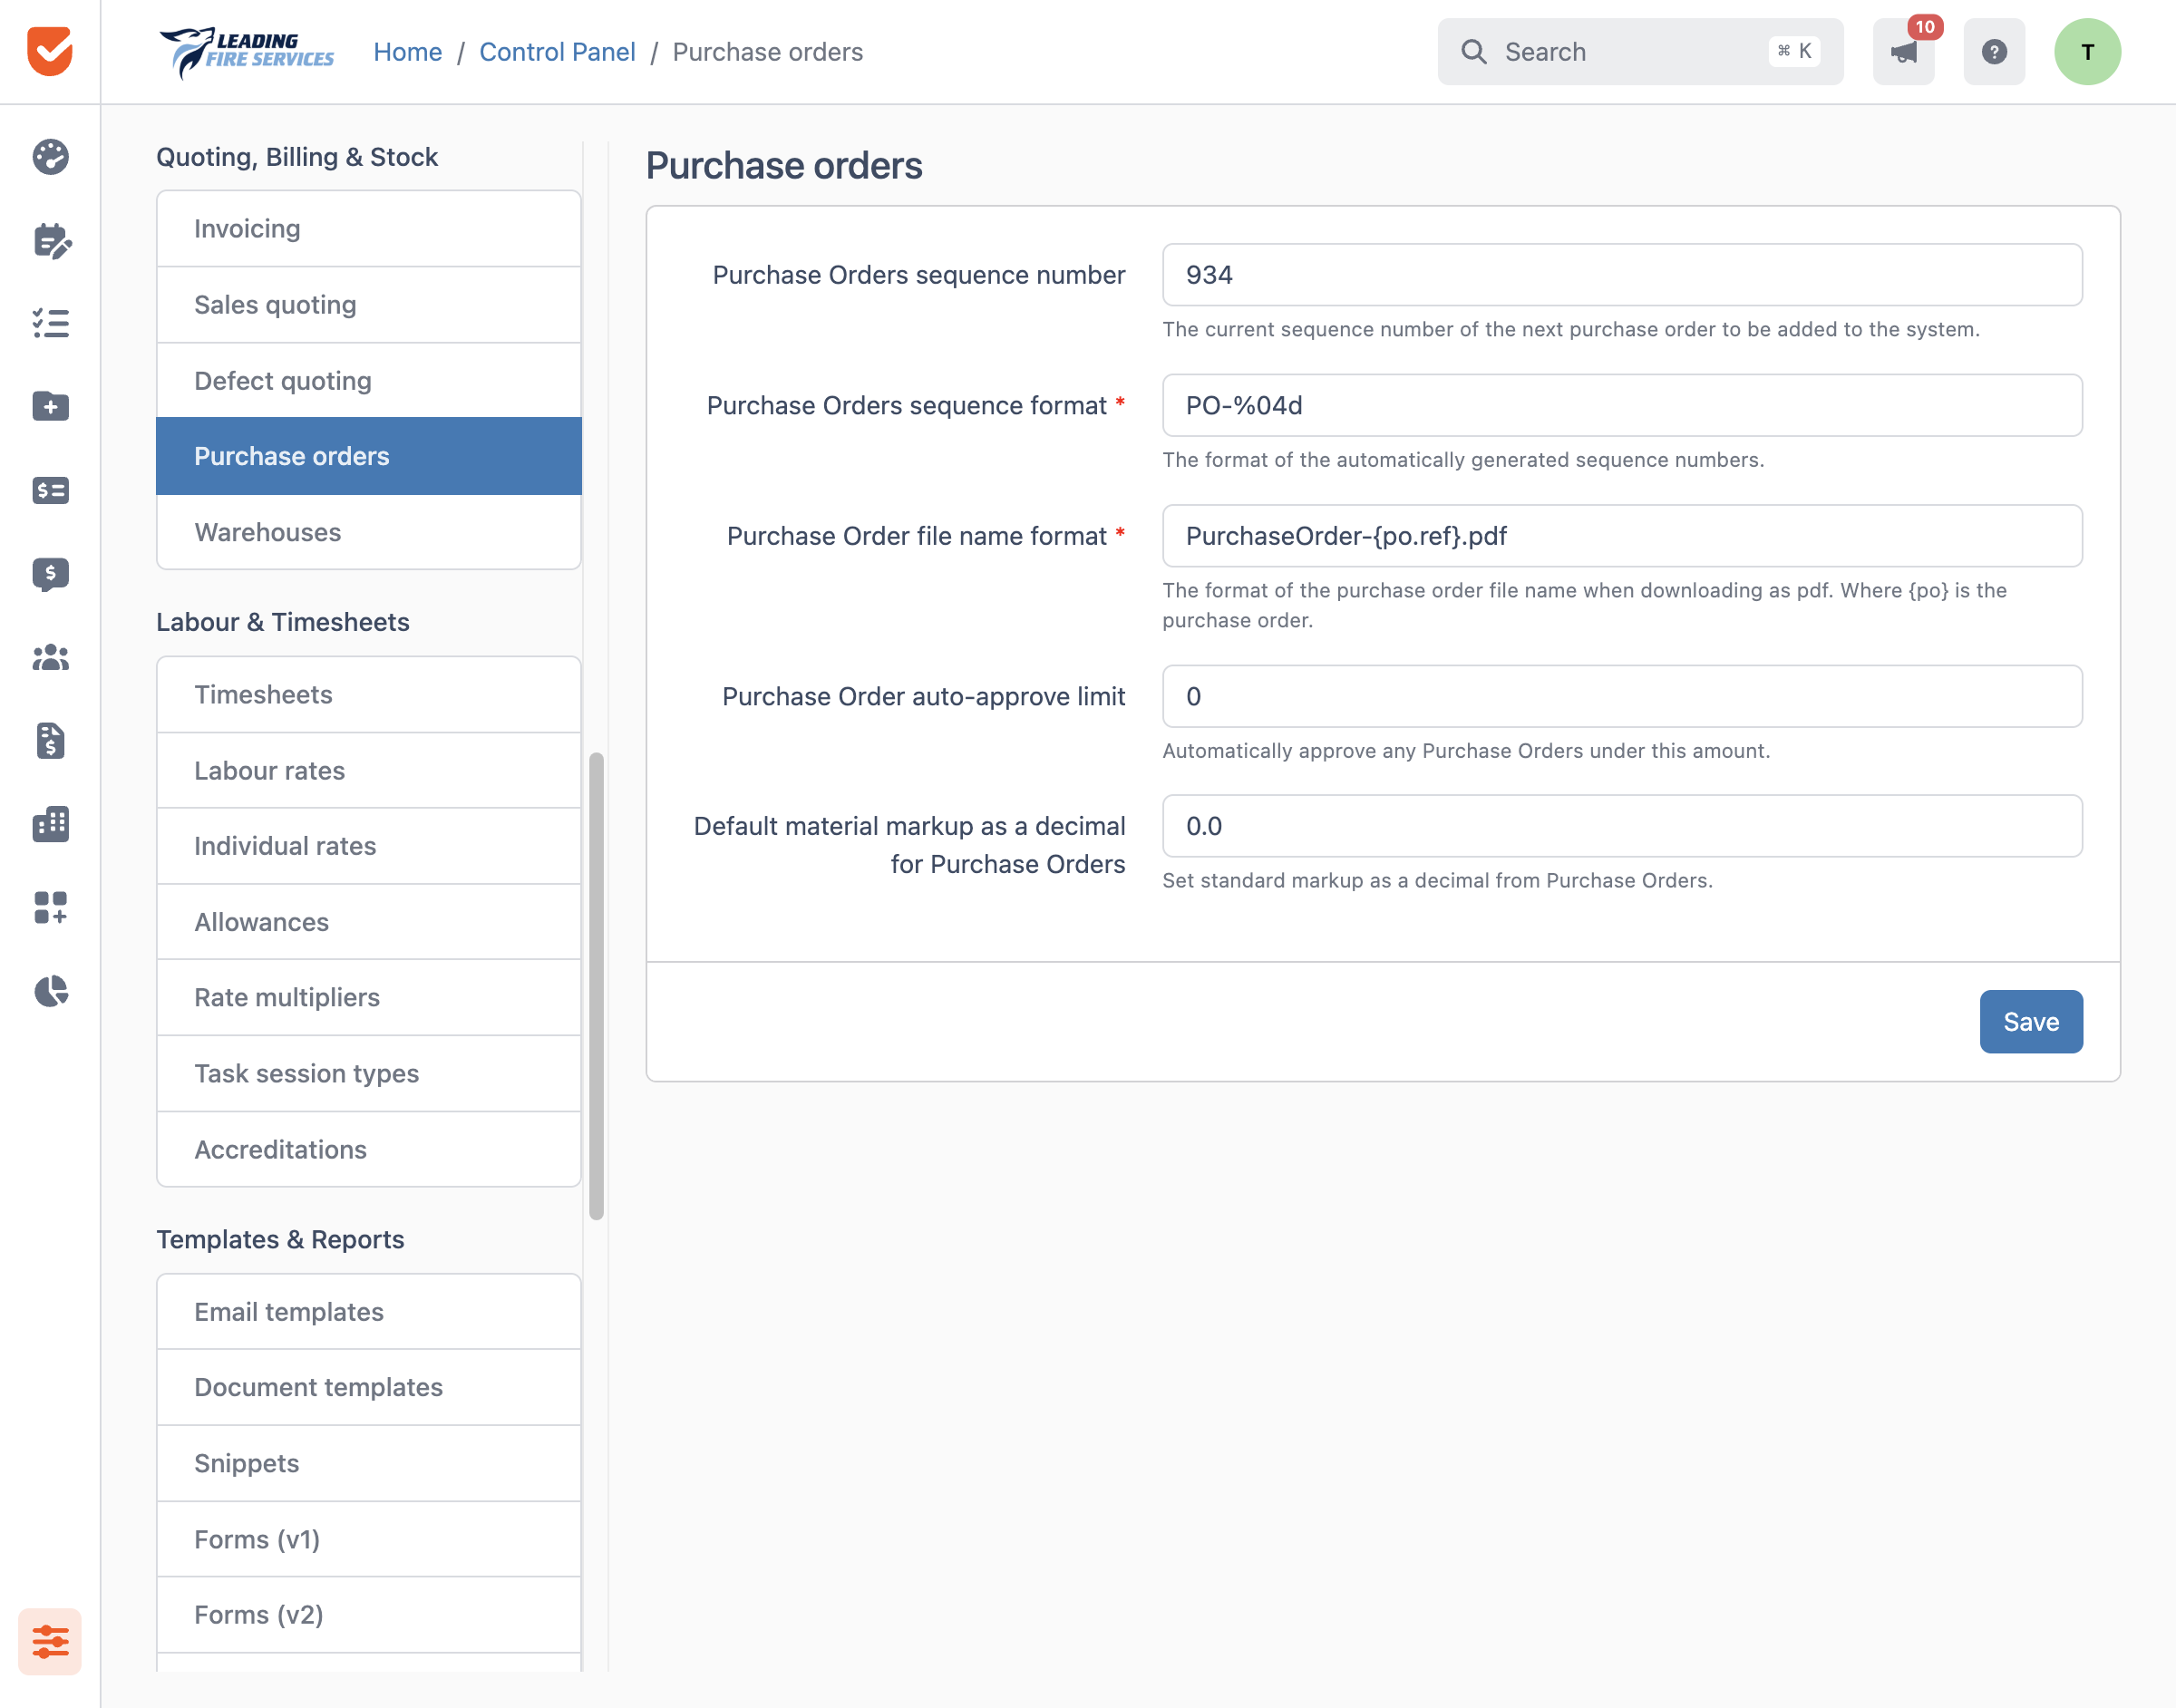Screen dimensions: 2176x1708
Task: Select Defect quoting settings item
Action: (369, 381)
